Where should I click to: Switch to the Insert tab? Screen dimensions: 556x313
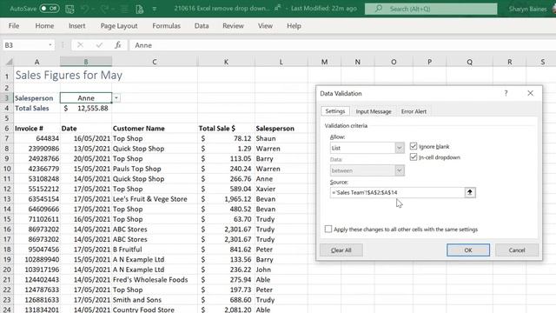(77, 26)
